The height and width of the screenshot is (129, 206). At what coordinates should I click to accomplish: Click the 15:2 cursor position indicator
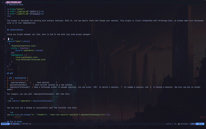click(x=200, y=124)
